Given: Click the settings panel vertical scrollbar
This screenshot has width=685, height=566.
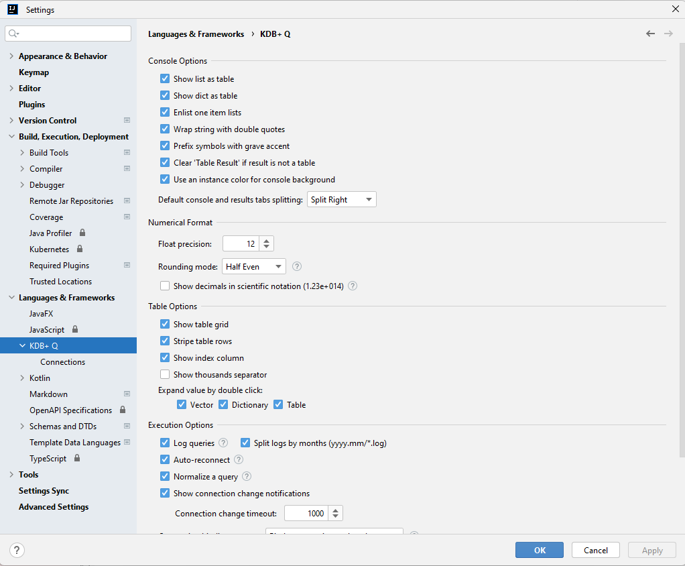Looking at the screenshot, I should (682, 249).
